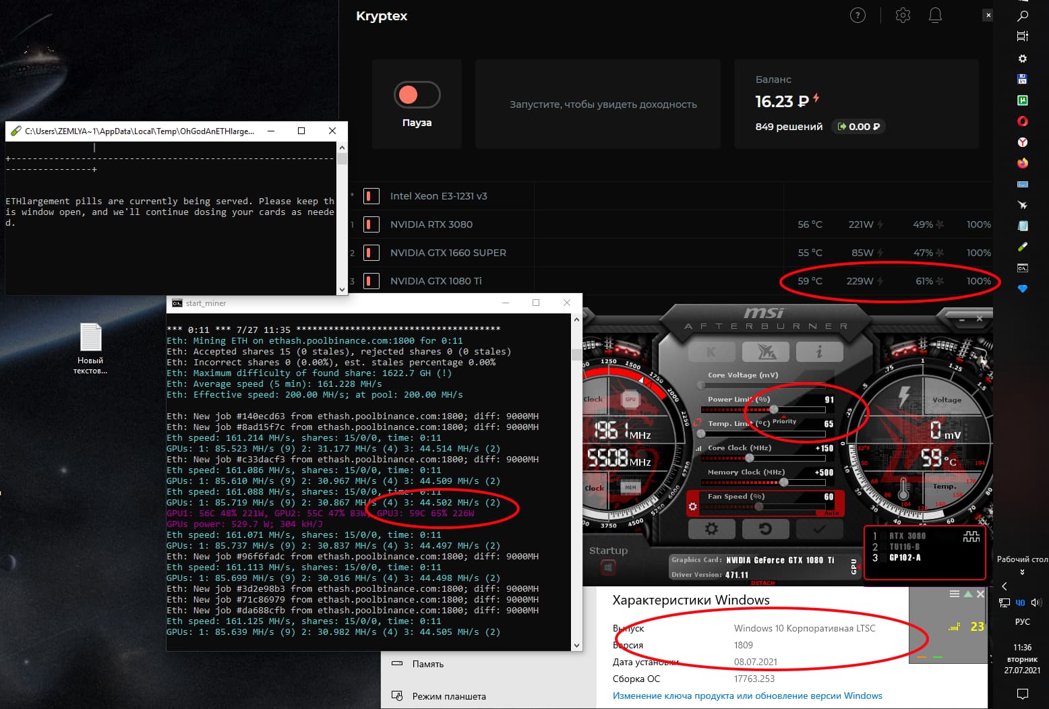
Task: Toggle Afterburner Startup Windows button
Action: [608, 568]
